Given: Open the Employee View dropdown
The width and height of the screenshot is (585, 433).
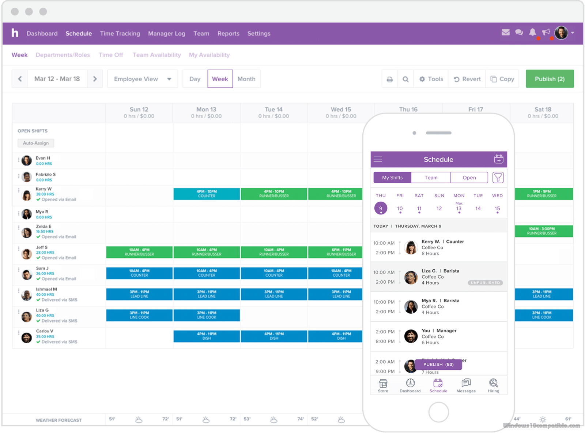Looking at the screenshot, I should [x=142, y=79].
